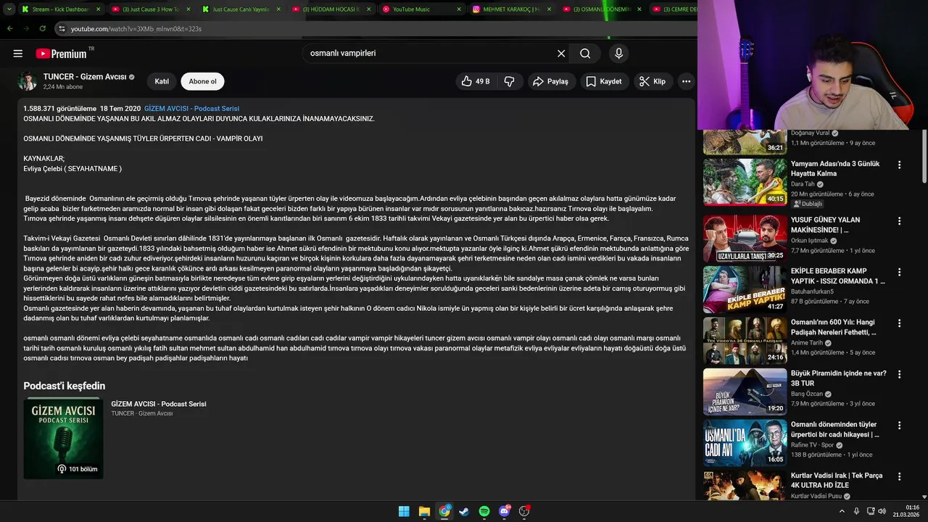This screenshot has height=522, width=928.
Task: Play EKİPLE BERABER KAMP YAPTIK thumbnail
Action: click(x=745, y=289)
